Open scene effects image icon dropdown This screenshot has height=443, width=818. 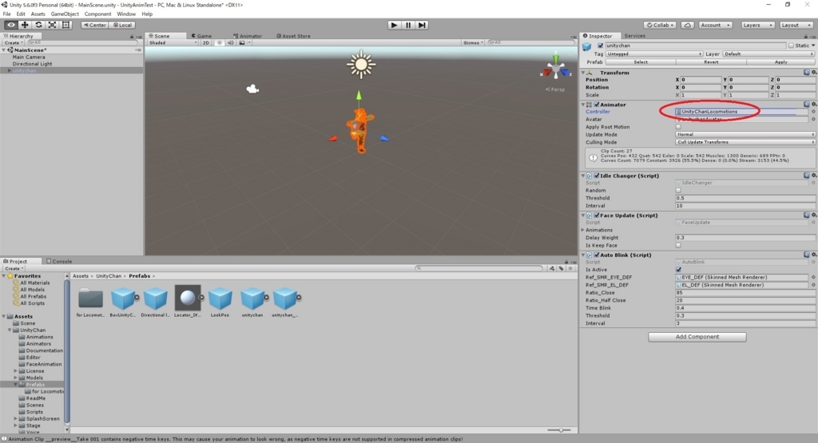click(x=243, y=43)
